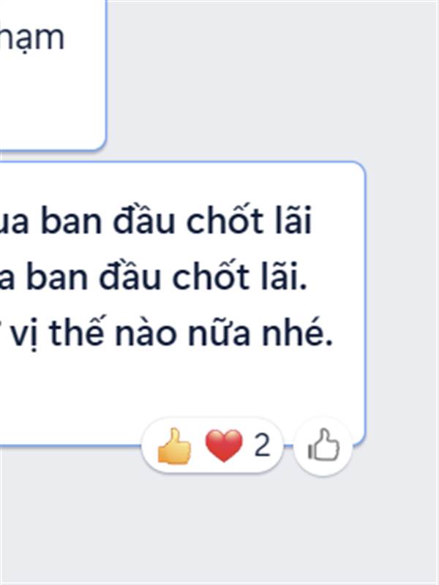Select the message ending with 'nữa nhé.'
Image resolution: width=439 pixels, height=585 pixels.
click(x=182, y=303)
